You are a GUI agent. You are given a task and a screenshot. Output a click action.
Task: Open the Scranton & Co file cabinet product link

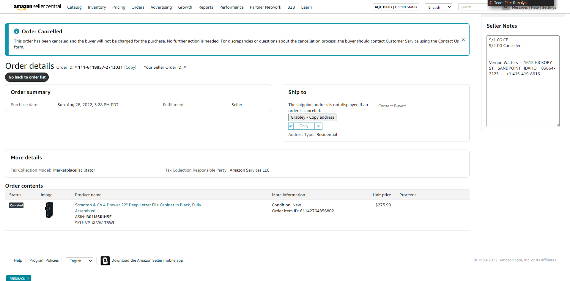138,208
